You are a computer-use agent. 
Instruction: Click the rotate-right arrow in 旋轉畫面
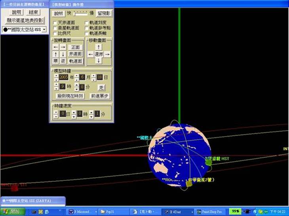tap(63, 47)
